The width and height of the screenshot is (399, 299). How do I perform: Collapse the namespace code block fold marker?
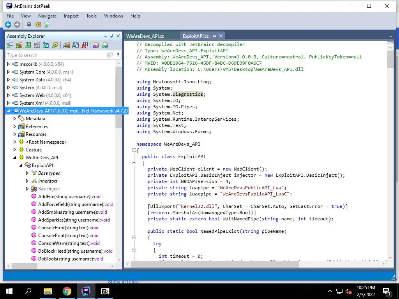[x=134, y=150]
